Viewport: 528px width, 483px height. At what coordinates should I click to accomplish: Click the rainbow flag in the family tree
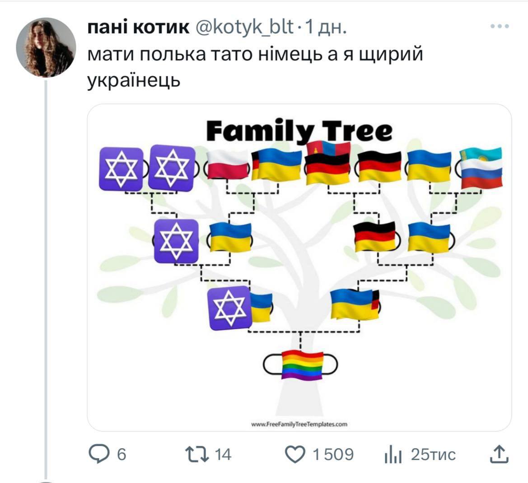(x=302, y=363)
